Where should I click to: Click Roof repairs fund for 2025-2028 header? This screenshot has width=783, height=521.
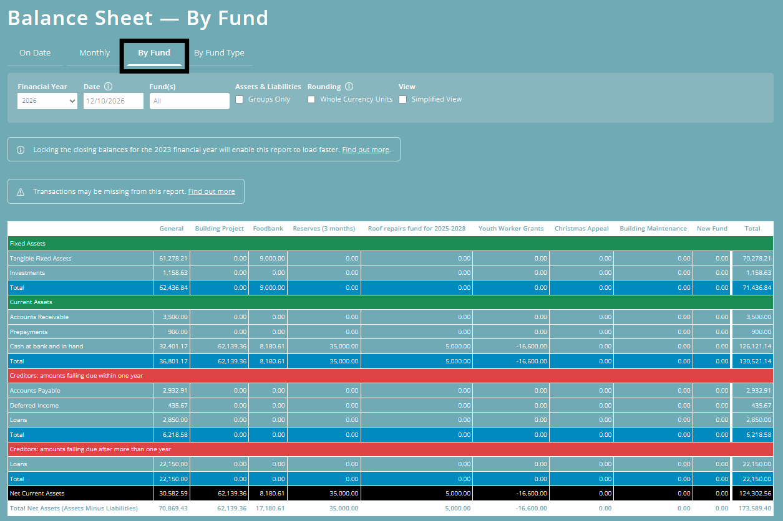coord(417,229)
